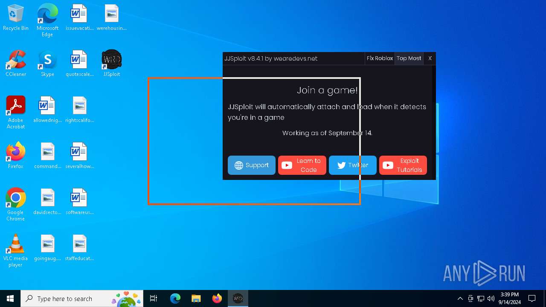This screenshot has width=546, height=307.
Task: Open the Twitter button in JJSploit
Action: (x=353, y=165)
